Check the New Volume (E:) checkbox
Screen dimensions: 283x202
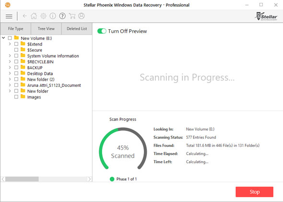pyautogui.click(x=10, y=38)
